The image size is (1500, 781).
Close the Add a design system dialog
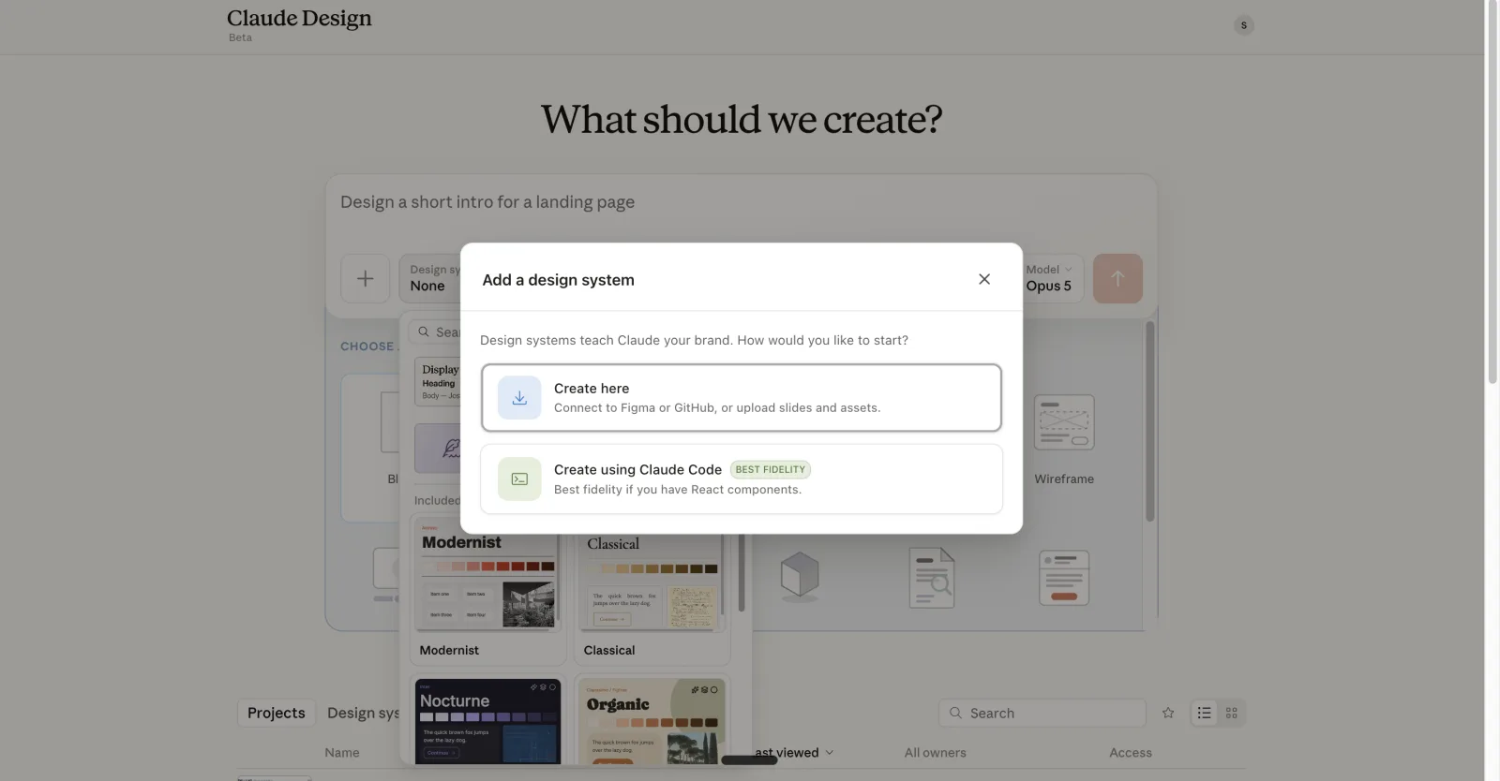[984, 279]
